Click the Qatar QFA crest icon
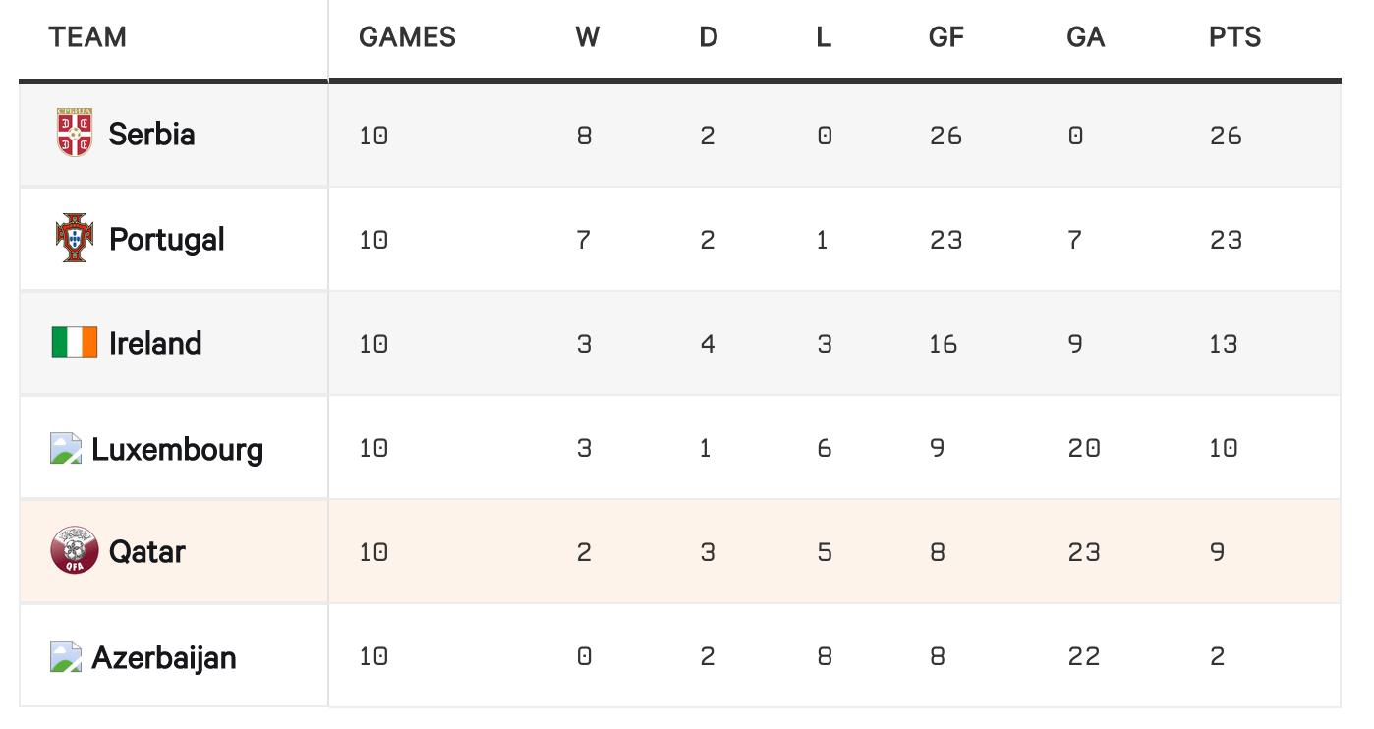The height and width of the screenshot is (729, 1374). tap(75, 551)
